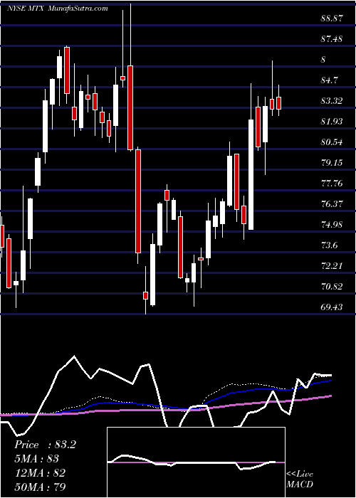Click the Price : 83.2 readout
This screenshot has width=356, height=498.
(x=45, y=445)
